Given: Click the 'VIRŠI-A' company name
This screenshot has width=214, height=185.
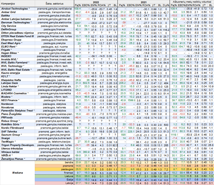Looking at the screenshot, I should [18, 156].
